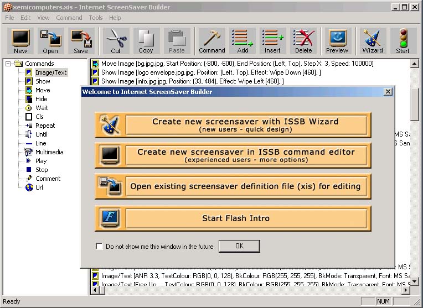
Task: Click the Start traffic light toolbar icon
Action: point(403,41)
